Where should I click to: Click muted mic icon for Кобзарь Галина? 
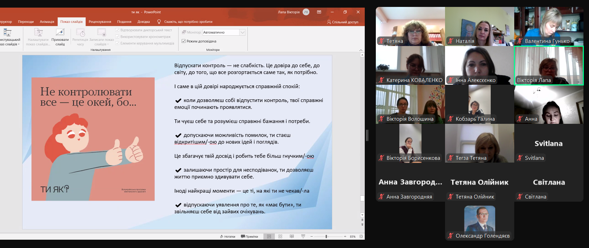[450, 119]
